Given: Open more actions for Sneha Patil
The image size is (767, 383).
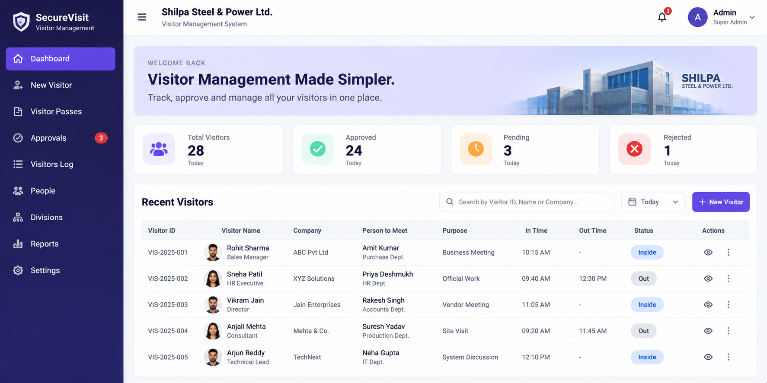Looking at the screenshot, I should (x=728, y=279).
